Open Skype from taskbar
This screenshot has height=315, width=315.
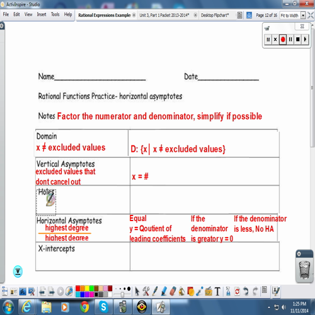tap(103, 307)
